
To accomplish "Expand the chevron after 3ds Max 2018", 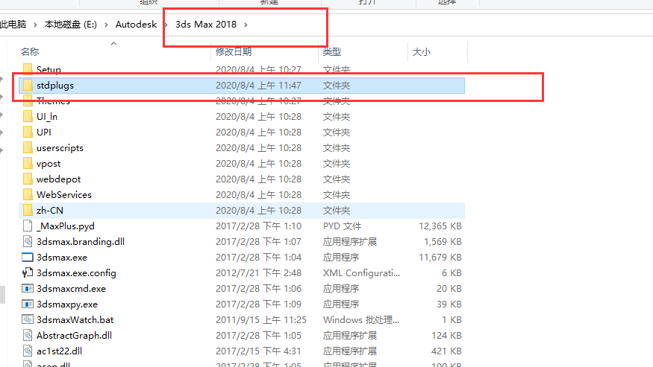I will [246, 25].
